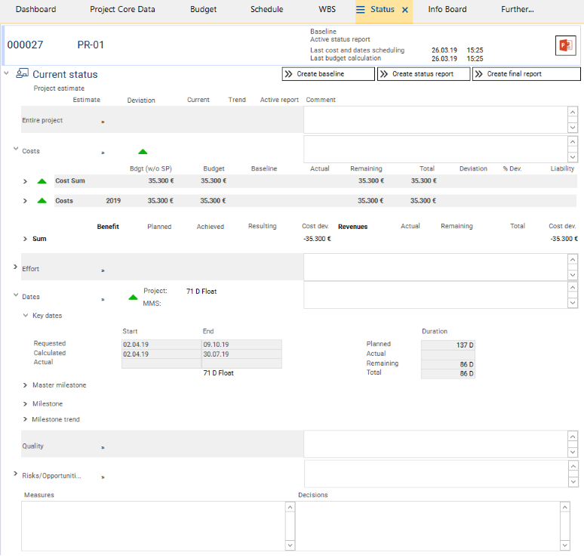Click project name PR-01

[x=91, y=45]
